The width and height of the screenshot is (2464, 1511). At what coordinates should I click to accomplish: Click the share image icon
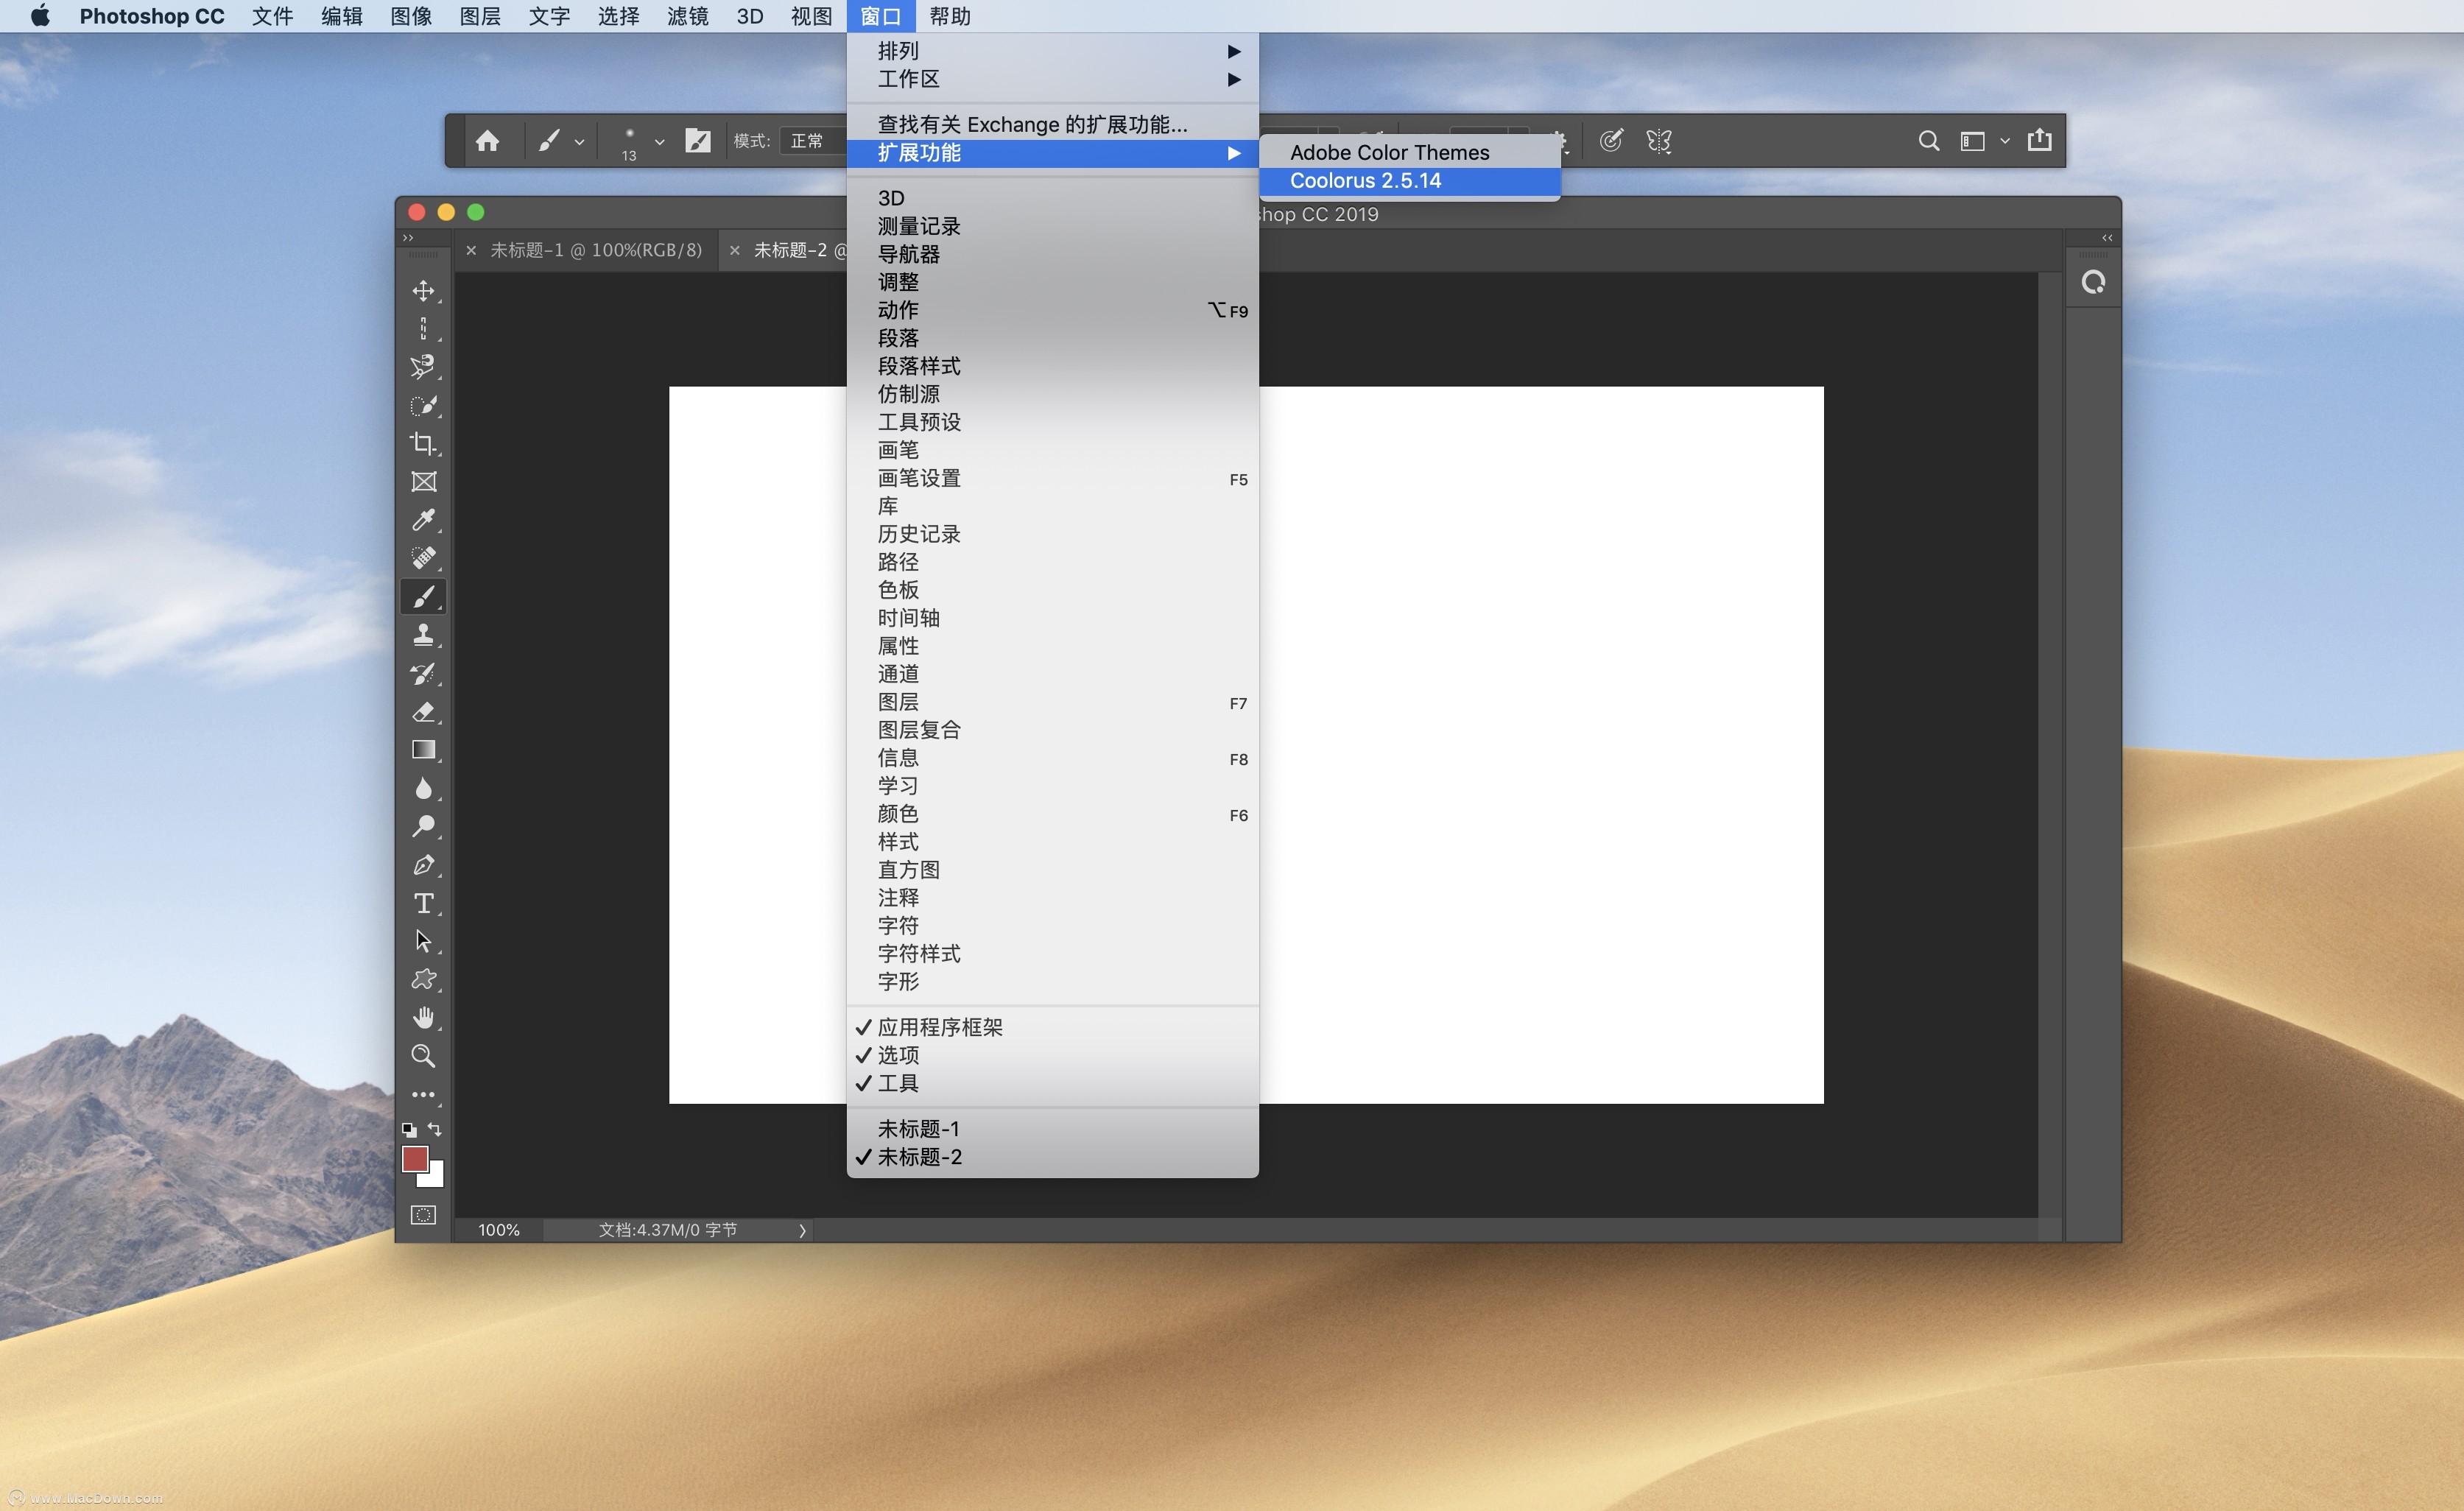coord(2039,140)
